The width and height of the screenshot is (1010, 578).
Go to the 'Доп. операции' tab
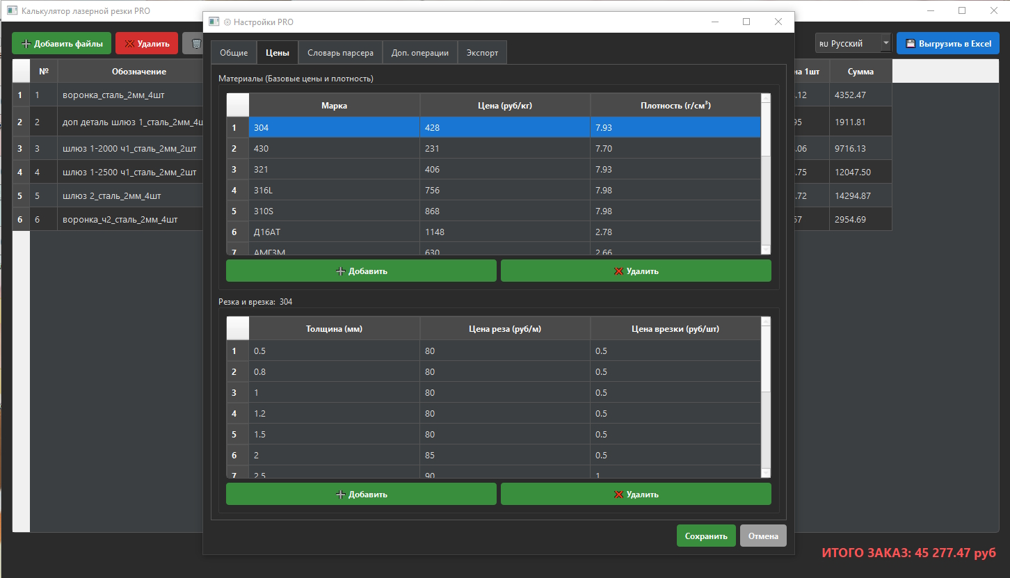tap(419, 53)
